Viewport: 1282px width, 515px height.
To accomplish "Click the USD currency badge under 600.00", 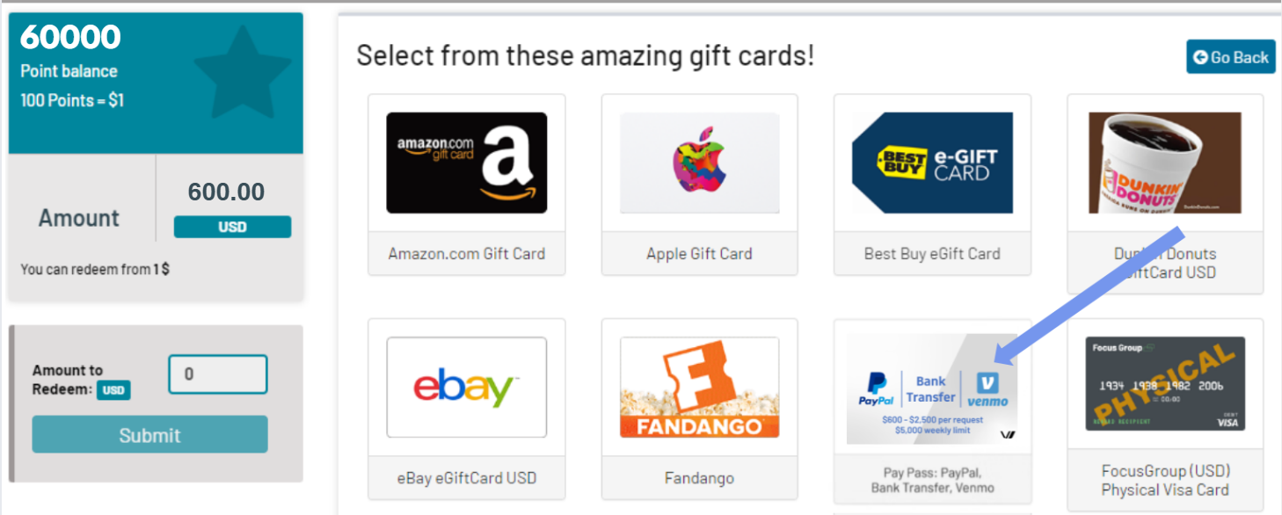I will (232, 227).
